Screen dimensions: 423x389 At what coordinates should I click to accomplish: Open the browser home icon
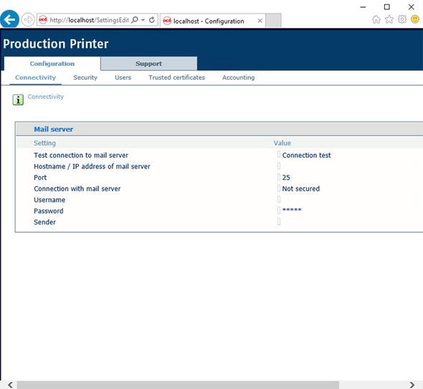click(x=376, y=19)
